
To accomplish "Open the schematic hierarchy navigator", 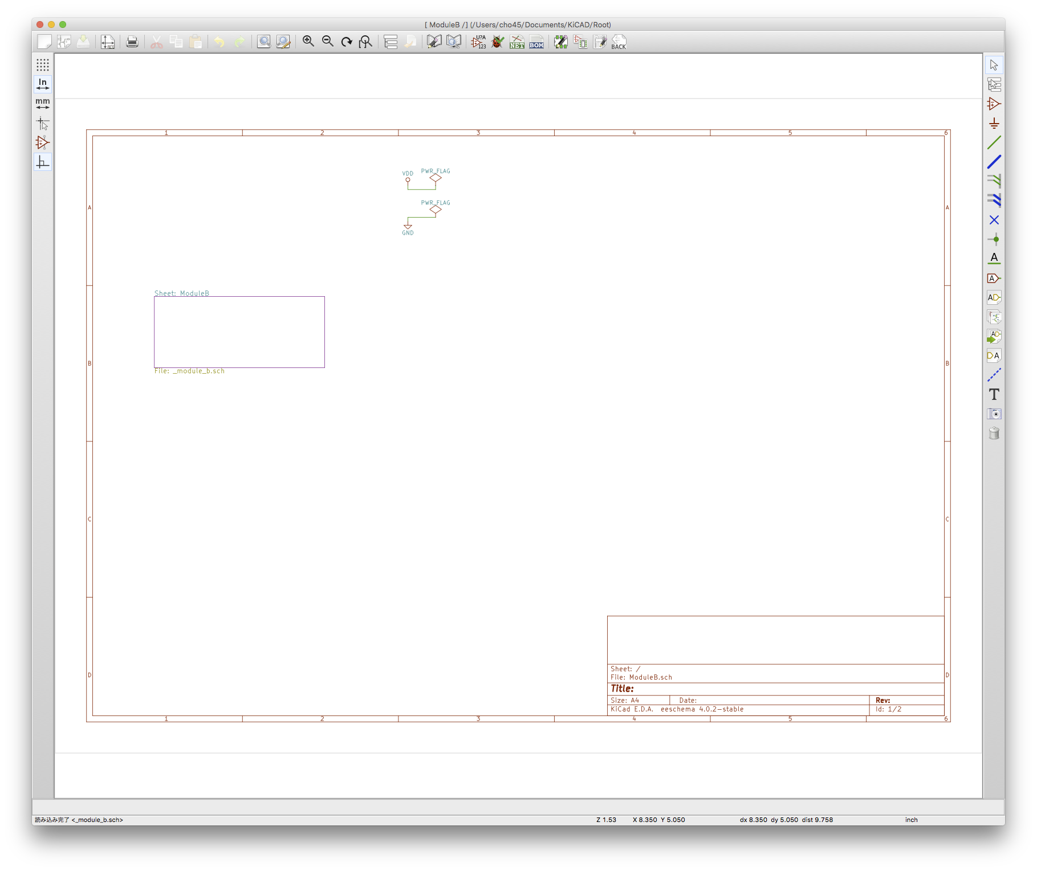I will (x=391, y=42).
